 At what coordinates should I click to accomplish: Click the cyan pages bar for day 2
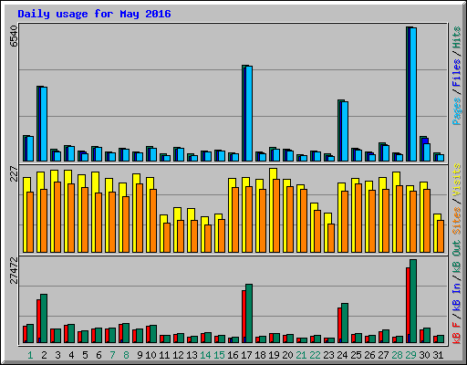tap(44, 124)
